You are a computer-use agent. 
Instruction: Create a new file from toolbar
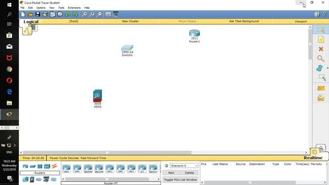click(x=23, y=14)
